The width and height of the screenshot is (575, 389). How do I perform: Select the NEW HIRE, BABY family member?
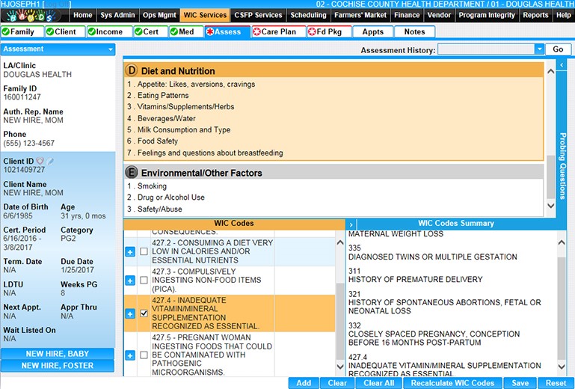tap(58, 354)
